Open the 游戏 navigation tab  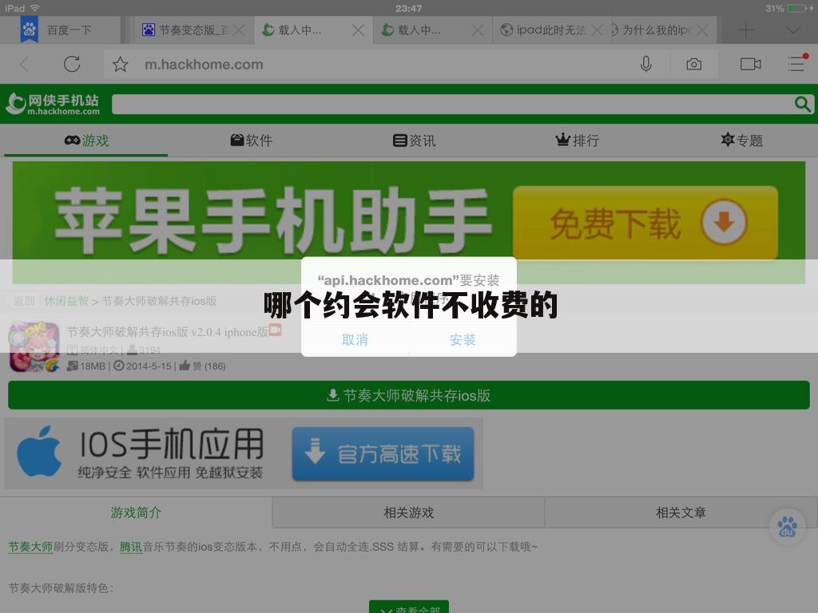86,140
